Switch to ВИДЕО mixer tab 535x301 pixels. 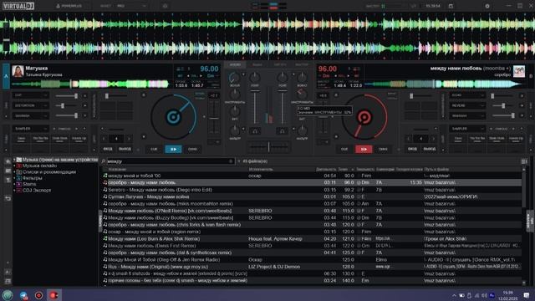257,64
